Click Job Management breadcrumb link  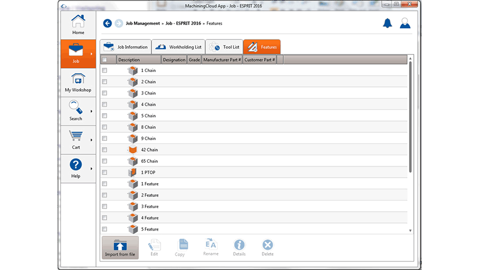pyautogui.click(x=143, y=23)
